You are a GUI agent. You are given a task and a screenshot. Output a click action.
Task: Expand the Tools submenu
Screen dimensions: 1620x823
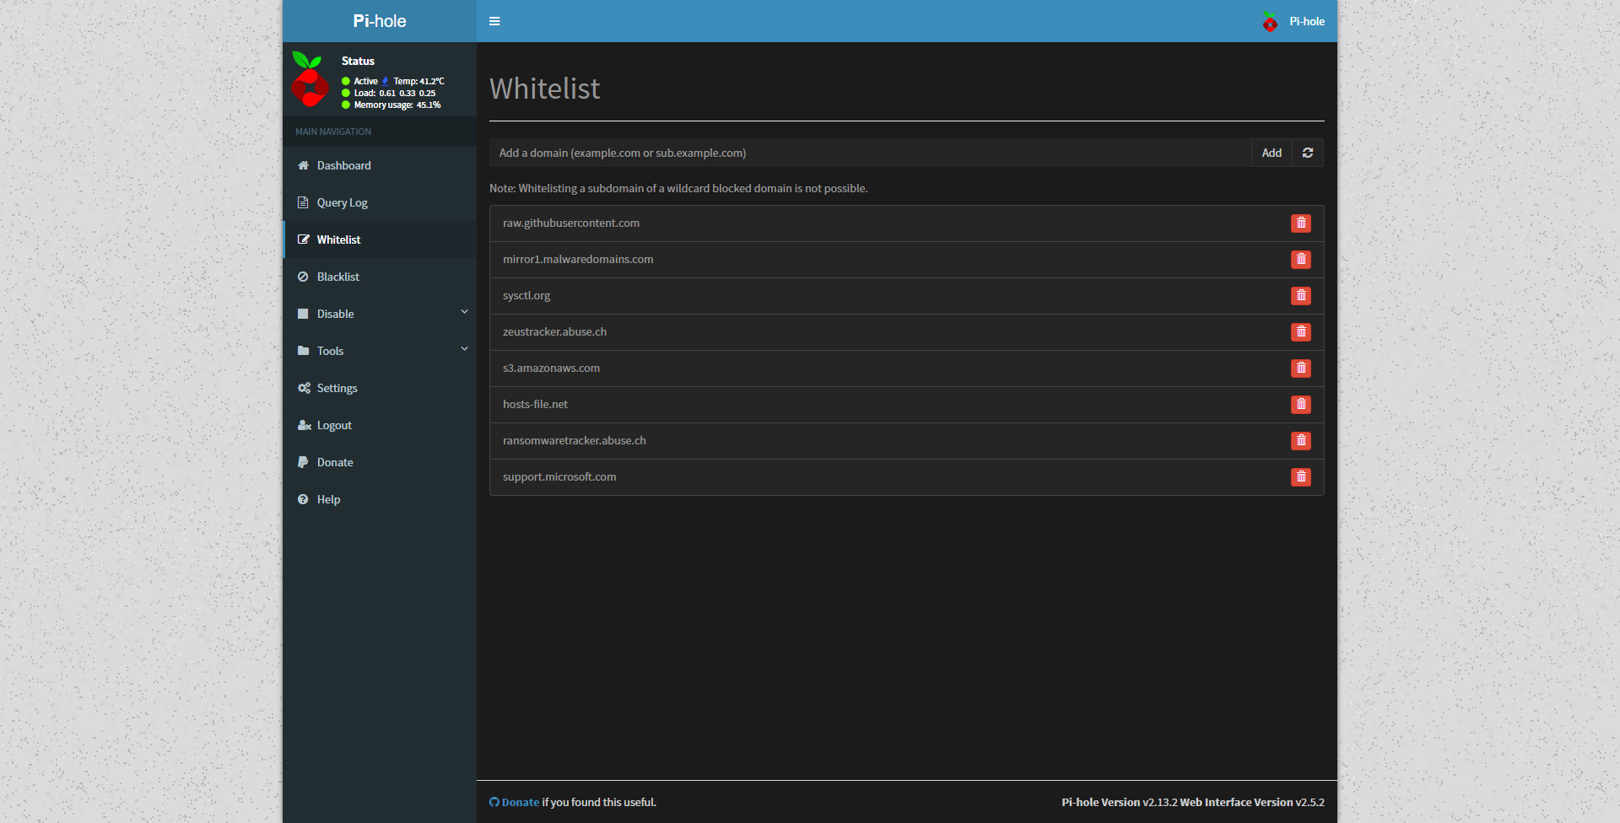(x=380, y=351)
